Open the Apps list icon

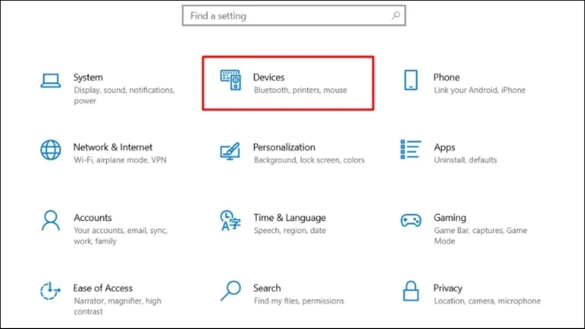[x=410, y=150]
